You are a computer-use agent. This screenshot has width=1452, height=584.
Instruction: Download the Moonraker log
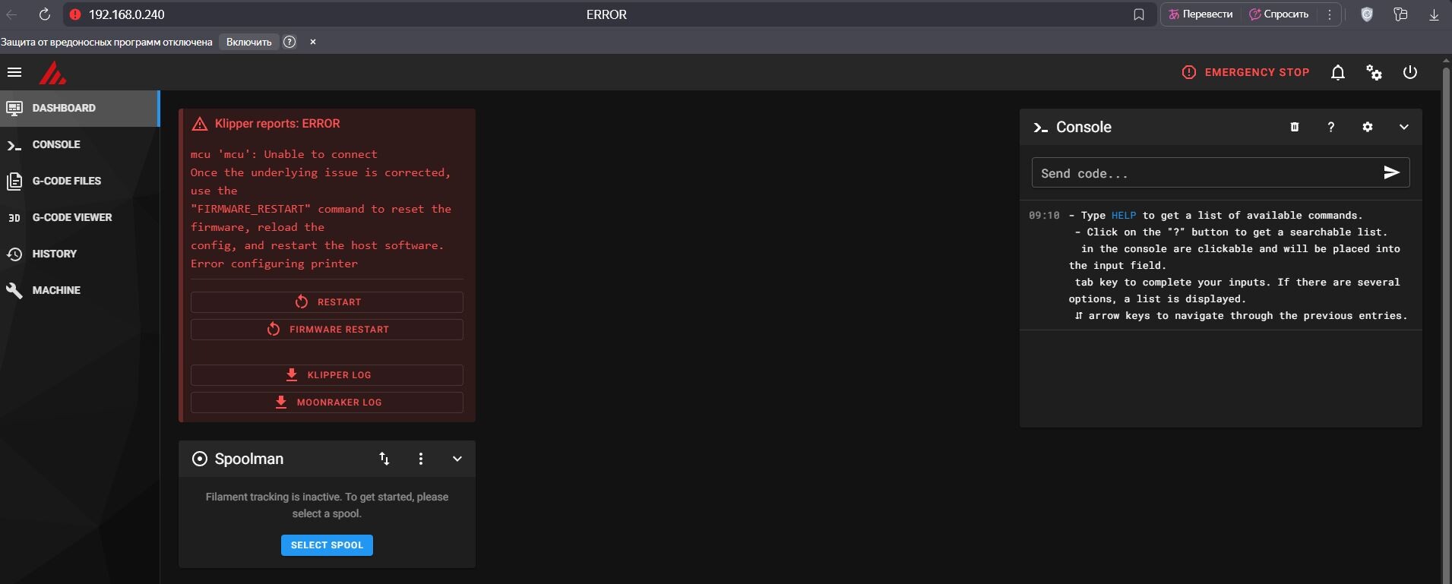(327, 402)
